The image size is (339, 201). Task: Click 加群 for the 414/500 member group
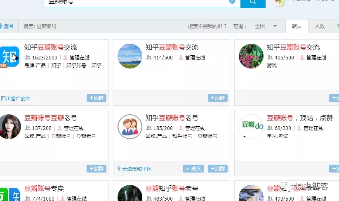point(218,98)
